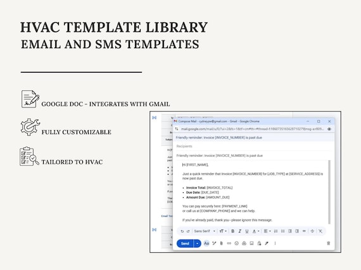Maximize the Compose Mail Chrome window
Image resolution: width=361 pixels, height=270 pixels.
point(319,121)
